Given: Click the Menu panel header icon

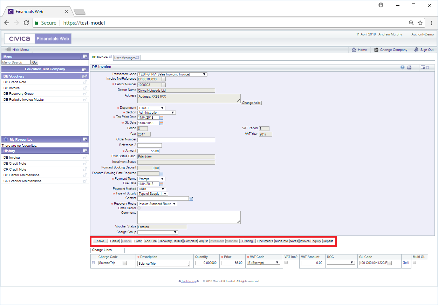Looking at the screenshot, I should pyautogui.click(x=85, y=57).
